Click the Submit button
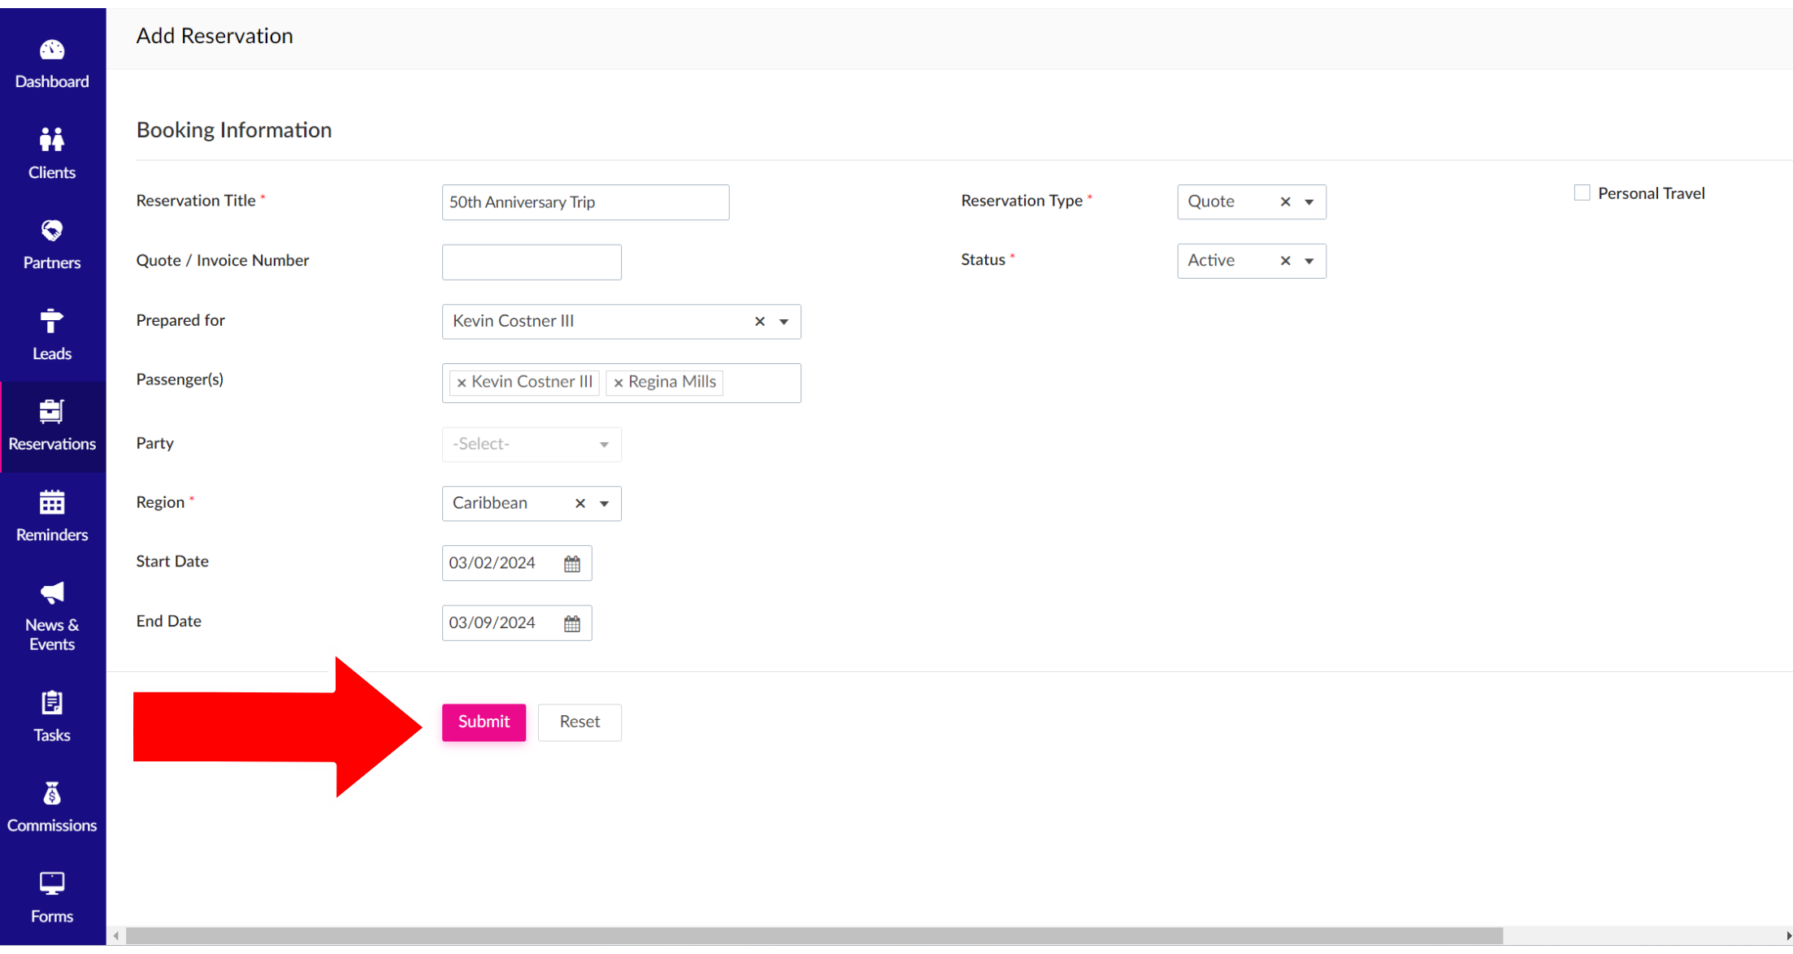 [x=484, y=722]
